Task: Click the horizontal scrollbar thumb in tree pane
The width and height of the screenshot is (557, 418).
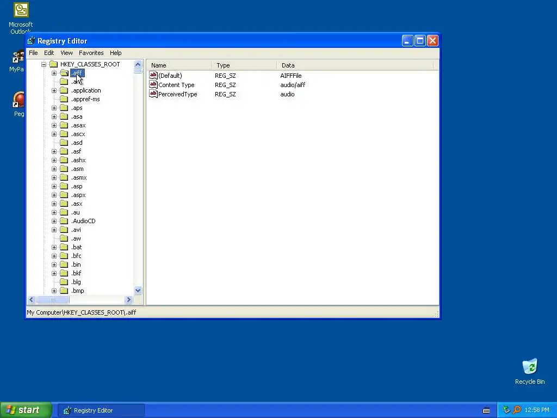Action: [x=53, y=300]
